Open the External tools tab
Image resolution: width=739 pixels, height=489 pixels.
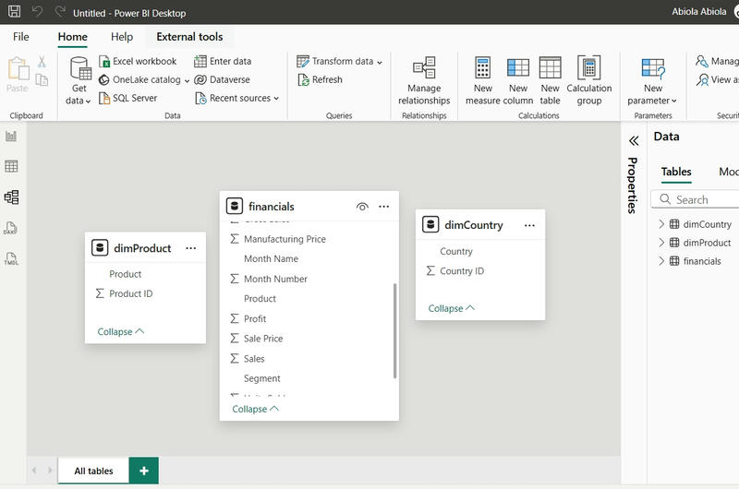189,37
